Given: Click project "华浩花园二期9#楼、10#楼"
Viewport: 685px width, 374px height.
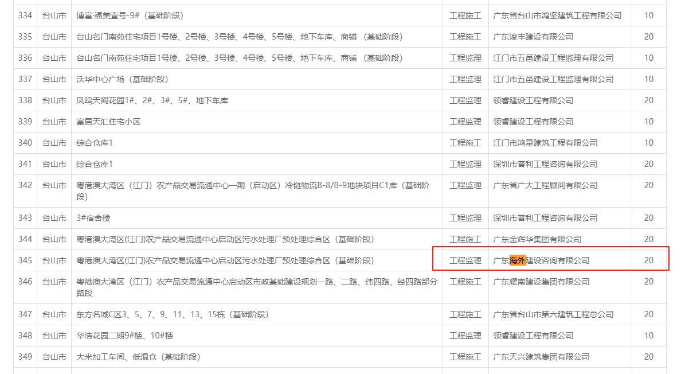Looking at the screenshot, I should coord(124,336).
